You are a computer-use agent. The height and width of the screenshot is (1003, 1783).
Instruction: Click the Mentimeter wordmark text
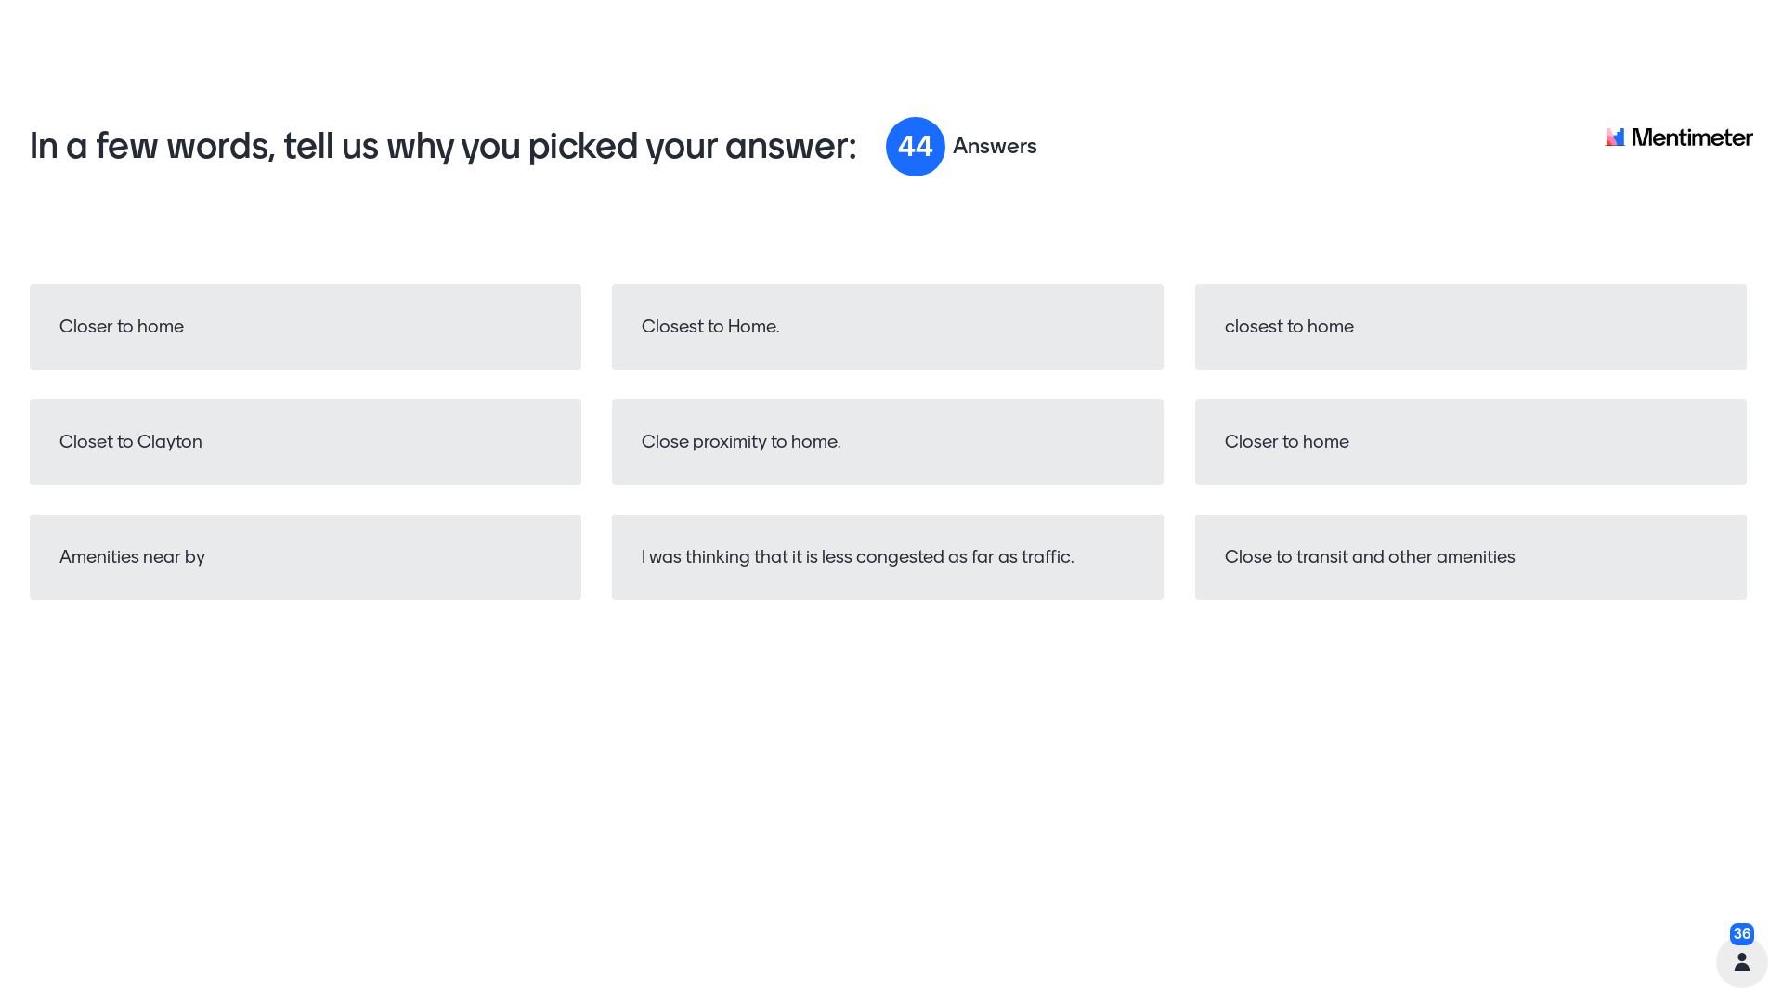pyautogui.click(x=1691, y=137)
